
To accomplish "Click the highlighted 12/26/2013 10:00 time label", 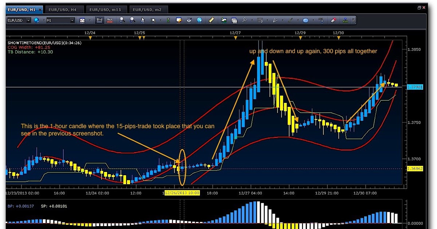I will pyautogui.click(x=182, y=193).
